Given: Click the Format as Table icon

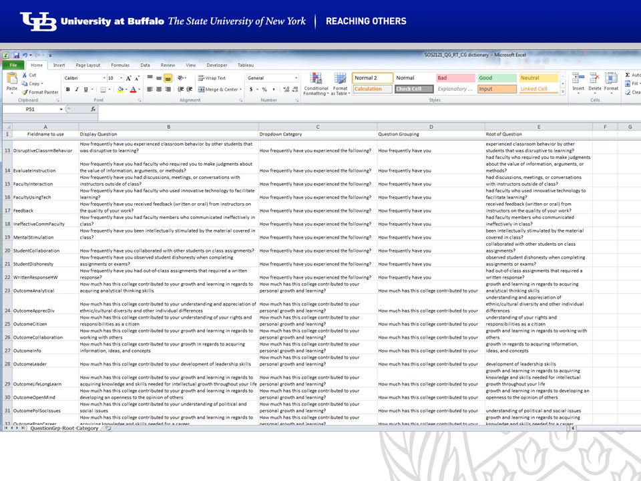Looking at the screenshot, I should pos(340,78).
